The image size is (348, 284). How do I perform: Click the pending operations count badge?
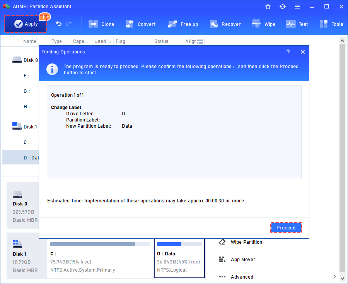click(x=45, y=17)
